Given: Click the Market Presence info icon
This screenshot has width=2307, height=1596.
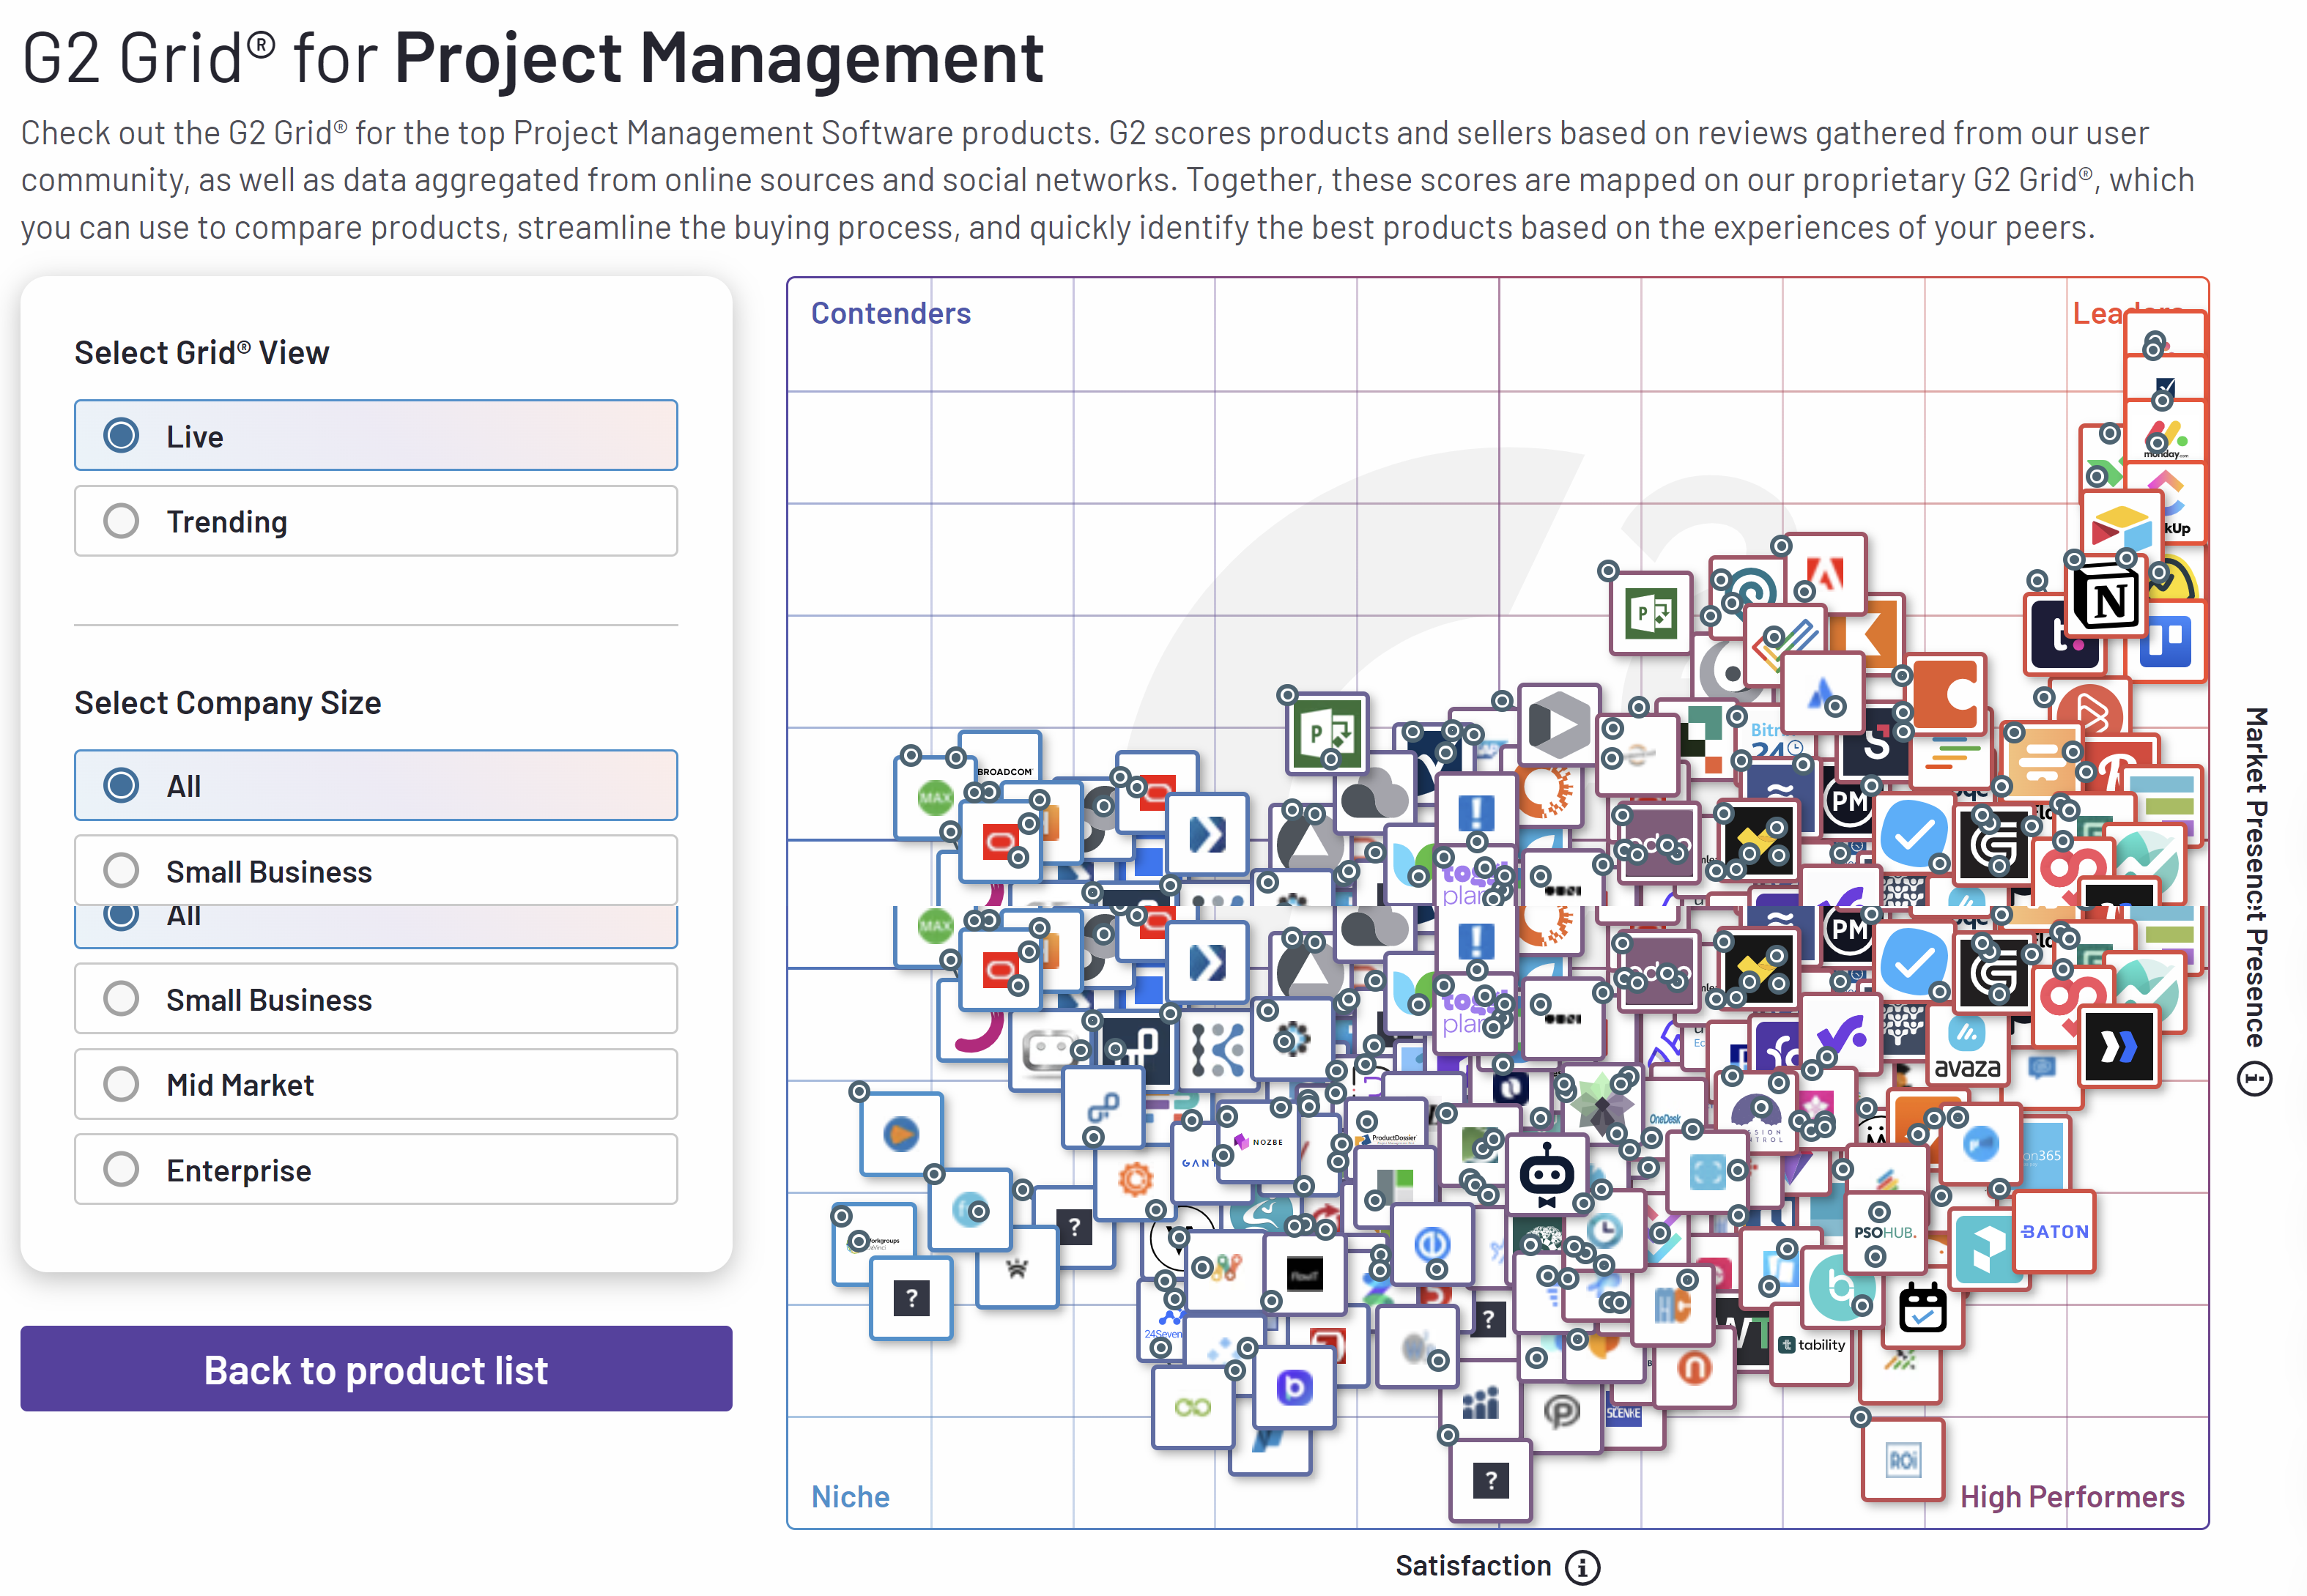Looking at the screenshot, I should point(2254,1080).
